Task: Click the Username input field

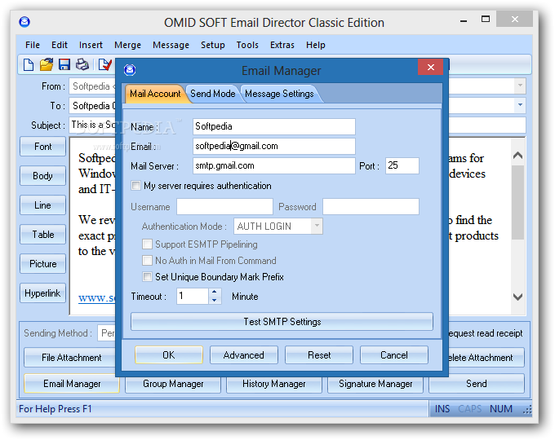Action: [x=224, y=206]
